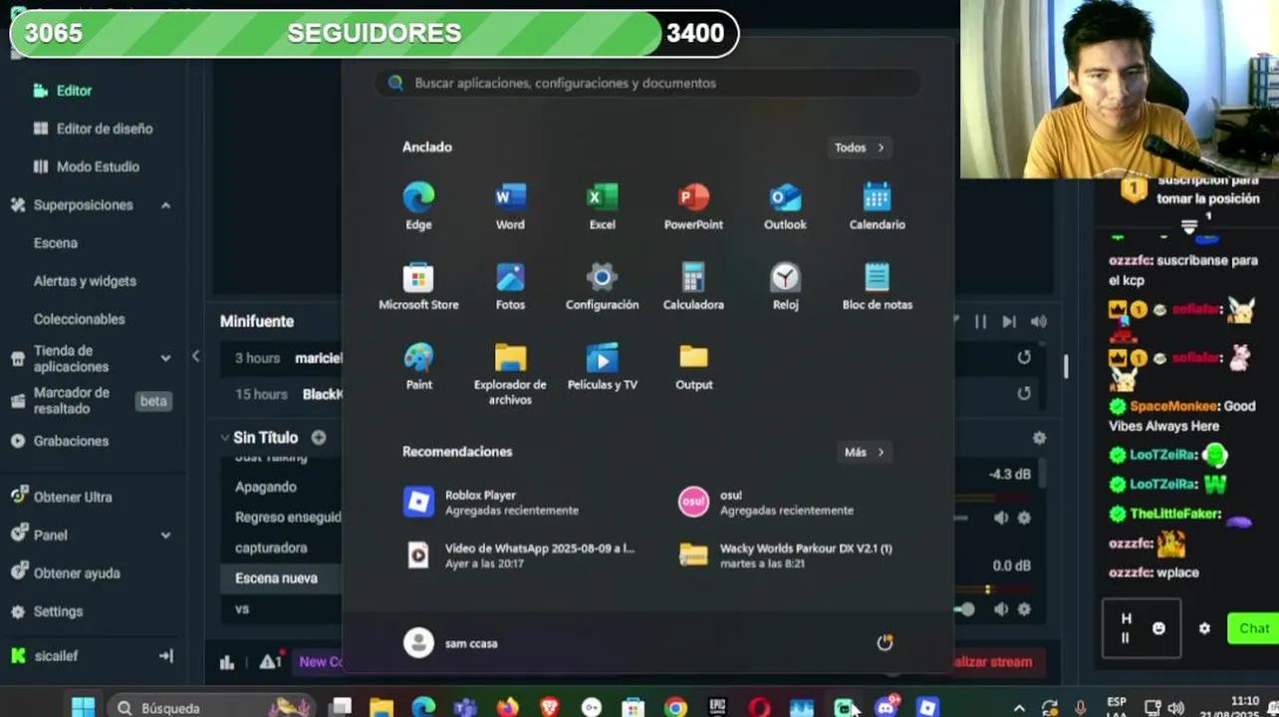Launch the Reloj app
The image size is (1279, 717).
tap(785, 287)
